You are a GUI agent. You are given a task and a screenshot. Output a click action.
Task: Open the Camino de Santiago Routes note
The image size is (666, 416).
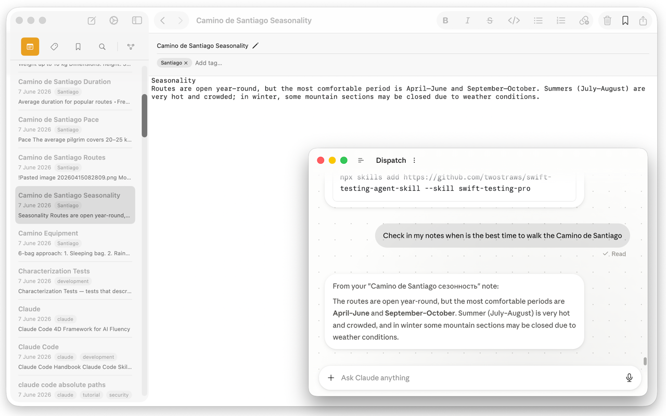pos(75,167)
